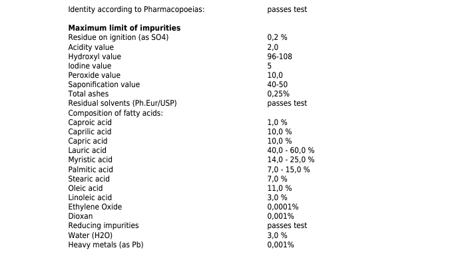Select the 'Identity according to Pharmacopoeias' label
This screenshot has width=468, height=254.
[x=136, y=9]
